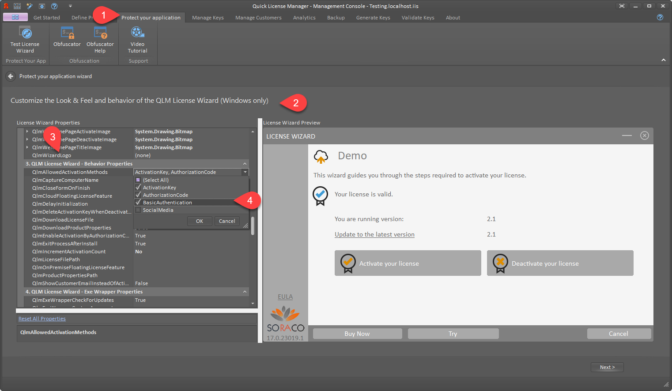Select the QlmLicenseFilePath property

136,259
